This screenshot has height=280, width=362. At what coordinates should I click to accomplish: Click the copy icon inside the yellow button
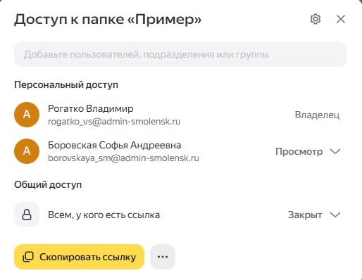(x=28, y=257)
